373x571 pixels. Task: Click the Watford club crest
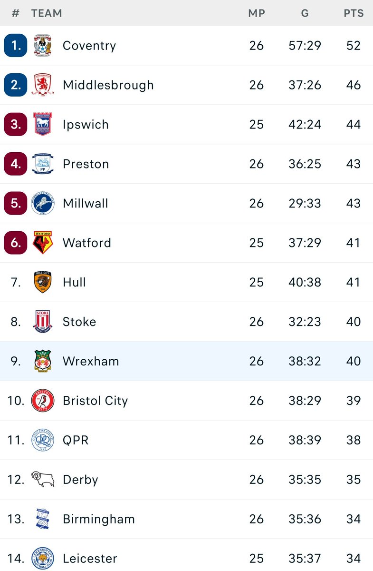(43, 243)
